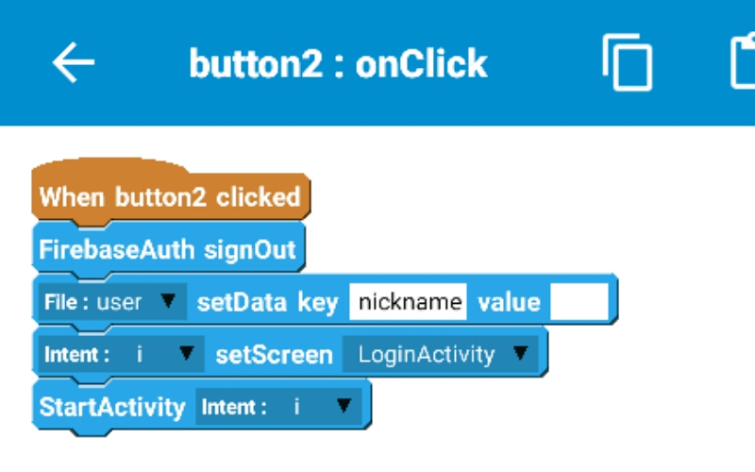Select the FirebaseAuth signOut block
This screenshot has height=472, width=755.
pyautogui.click(x=168, y=249)
